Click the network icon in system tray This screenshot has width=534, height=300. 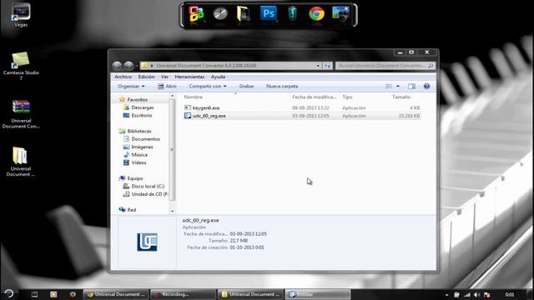[467, 294]
